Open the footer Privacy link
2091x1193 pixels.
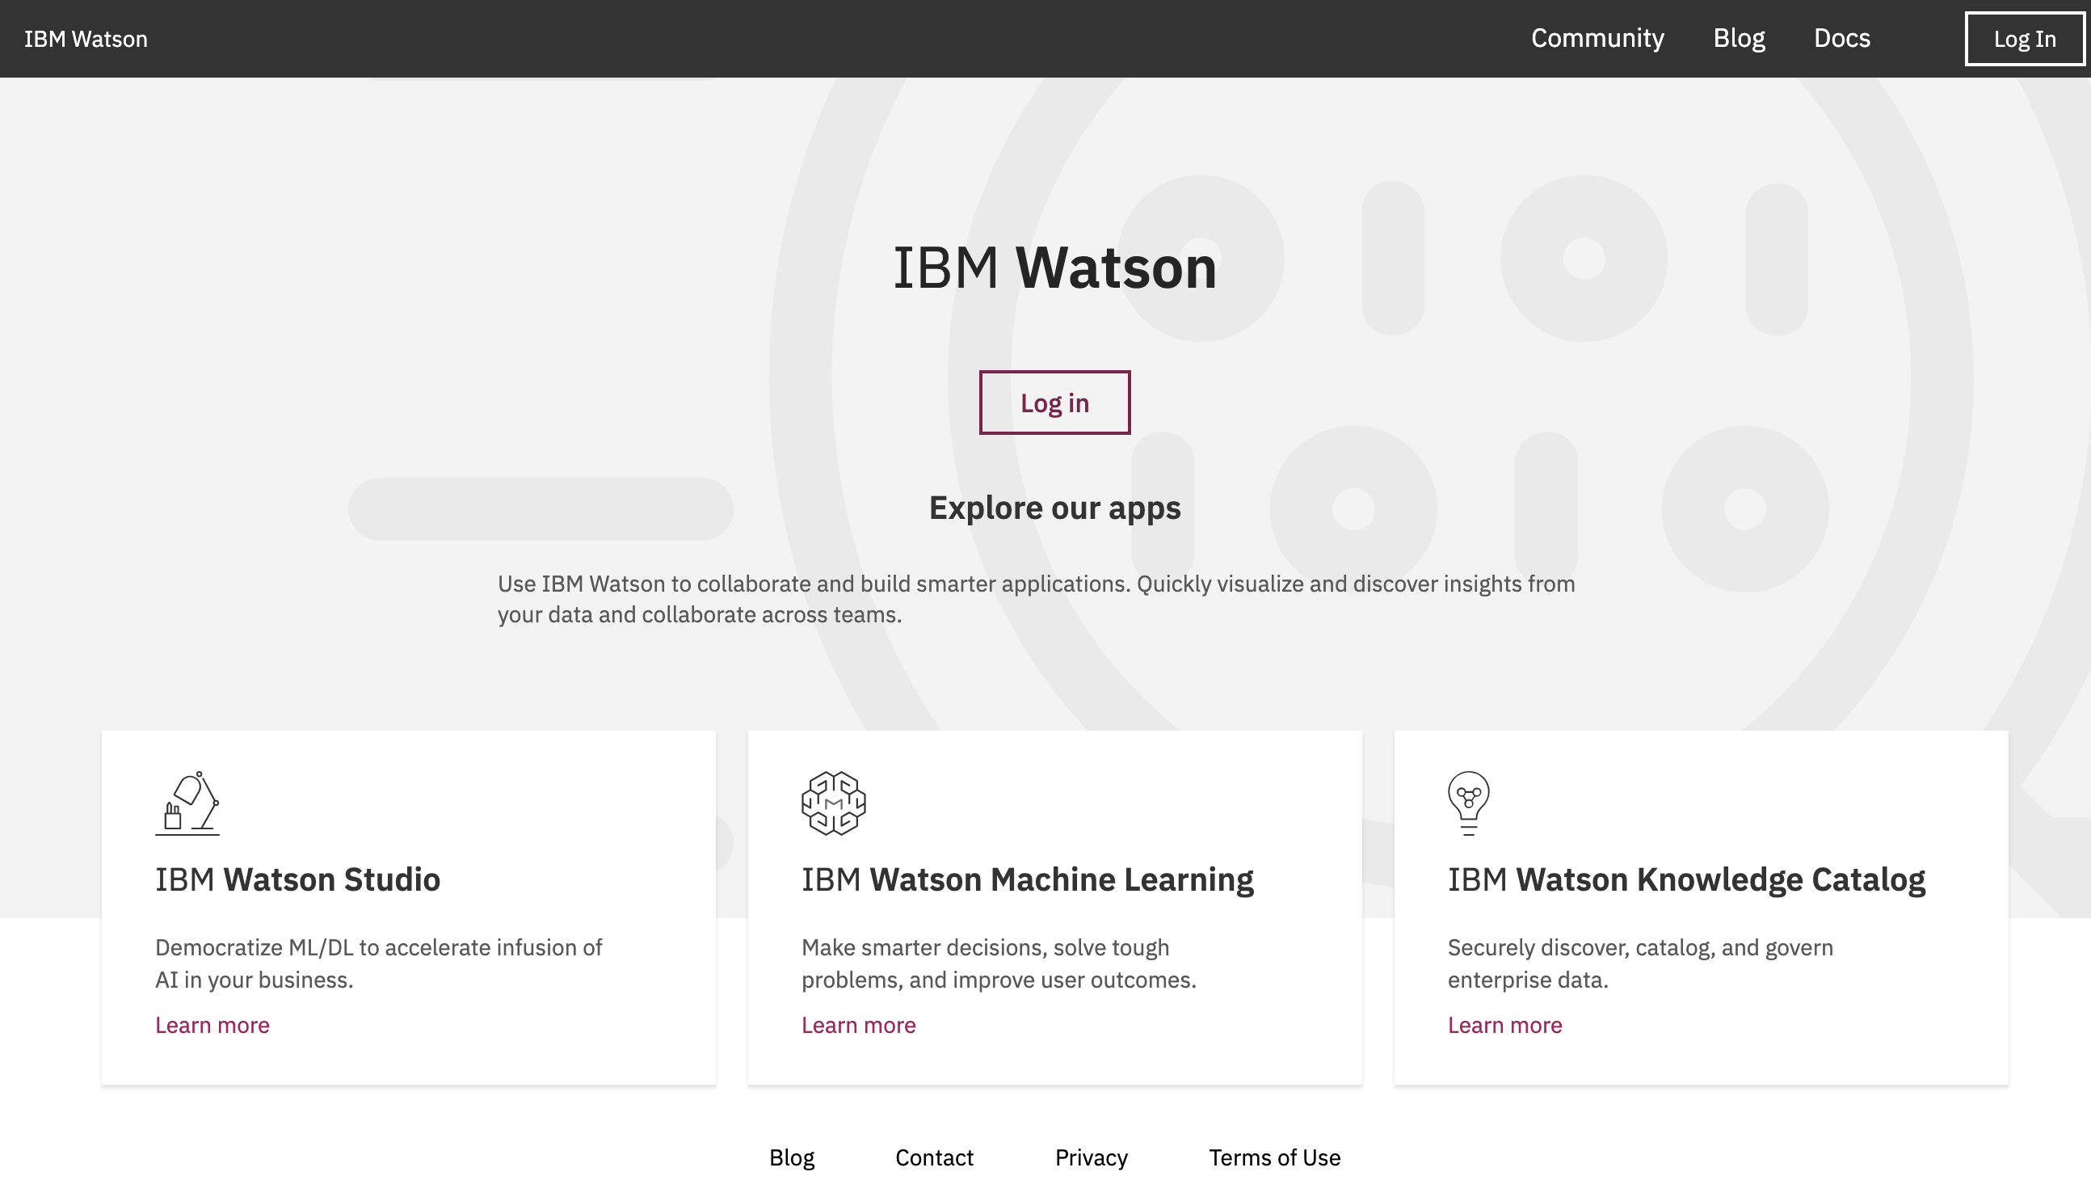1090,1157
